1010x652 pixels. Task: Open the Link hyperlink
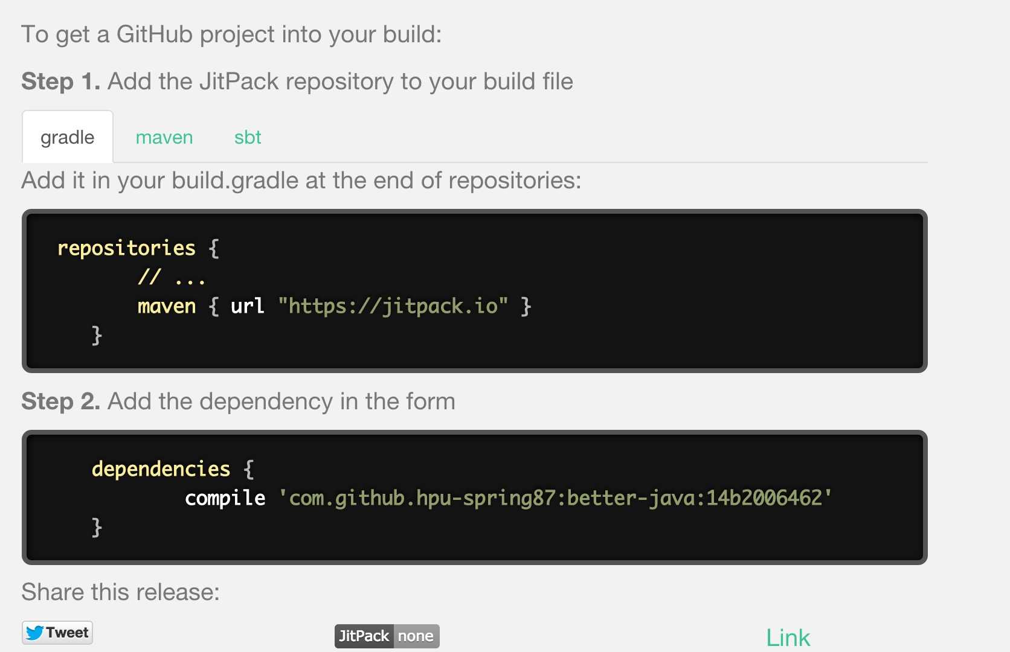(788, 638)
